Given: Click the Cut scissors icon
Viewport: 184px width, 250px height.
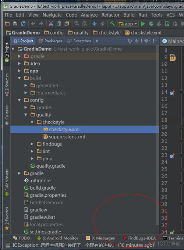Looking at the screenshot, I should (51, 24).
